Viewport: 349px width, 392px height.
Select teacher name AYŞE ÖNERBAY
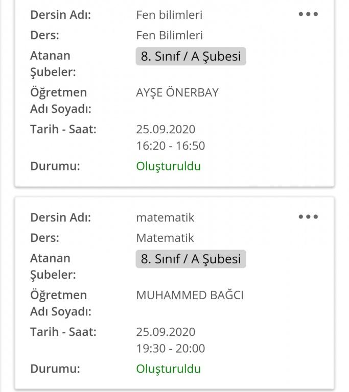(177, 92)
